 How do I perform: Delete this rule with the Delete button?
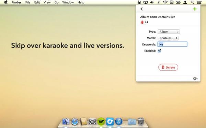pos(168,67)
